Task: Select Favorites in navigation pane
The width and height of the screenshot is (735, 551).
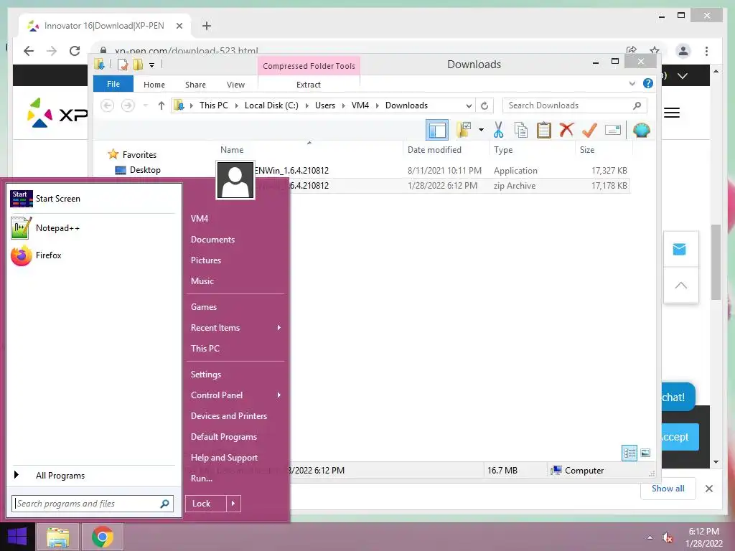Action: point(139,155)
